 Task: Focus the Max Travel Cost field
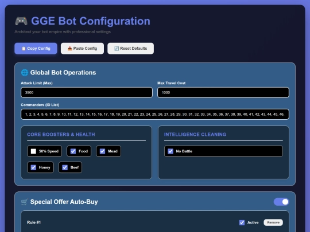pyautogui.click(x=223, y=93)
